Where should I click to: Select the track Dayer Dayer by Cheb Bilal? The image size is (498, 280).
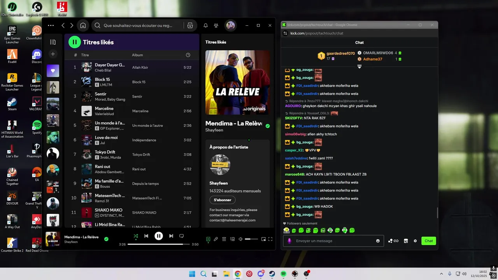(132, 67)
